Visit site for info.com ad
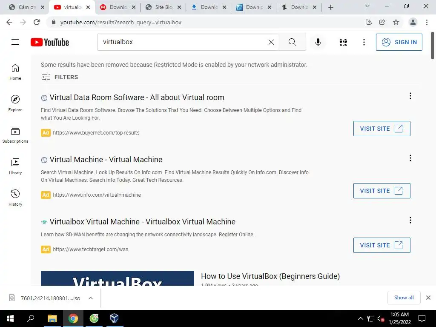This screenshot has width=436, height=327. tap(381, 191)
